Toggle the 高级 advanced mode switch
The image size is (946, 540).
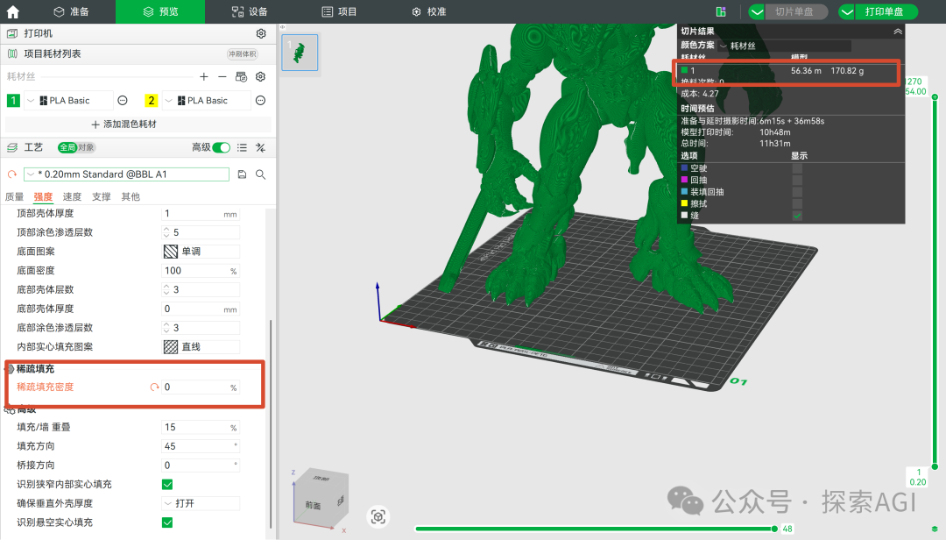click(x=222, y=147)
